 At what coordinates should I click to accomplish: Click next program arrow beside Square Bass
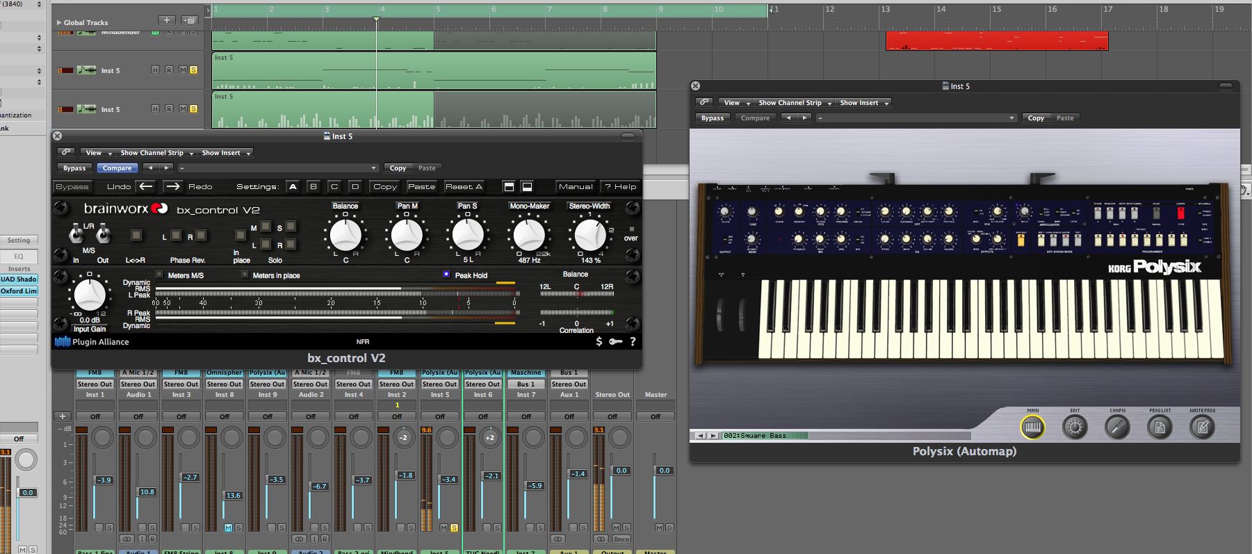coord(713,436)
